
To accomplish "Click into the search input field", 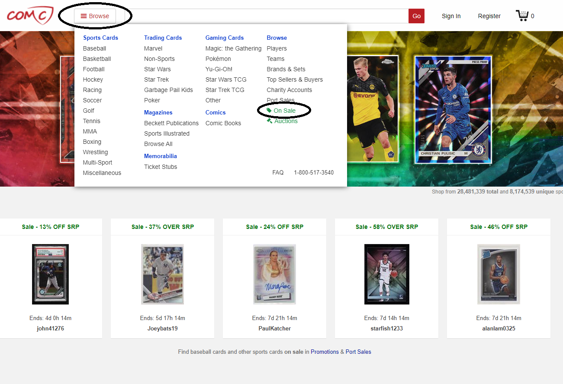I will pos(266,16).
